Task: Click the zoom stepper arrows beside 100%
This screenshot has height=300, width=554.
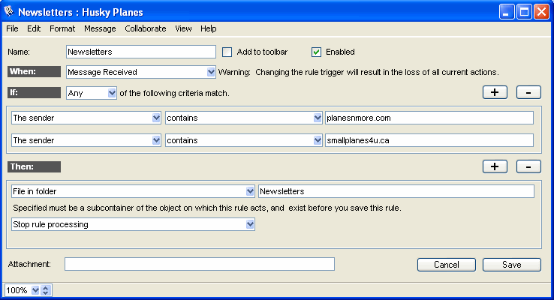Action: point(45,290)
